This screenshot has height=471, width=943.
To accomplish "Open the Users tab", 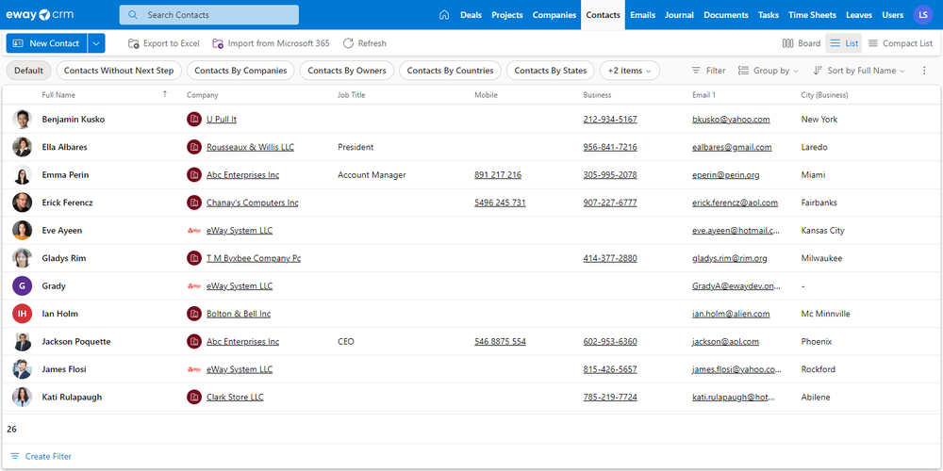I will pyautogui.click(x=892, y=15).
